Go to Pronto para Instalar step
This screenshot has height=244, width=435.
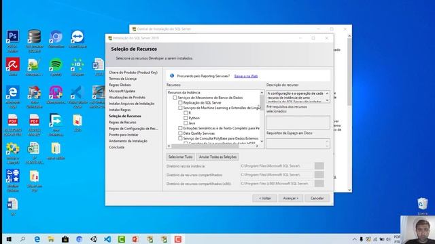124,135
